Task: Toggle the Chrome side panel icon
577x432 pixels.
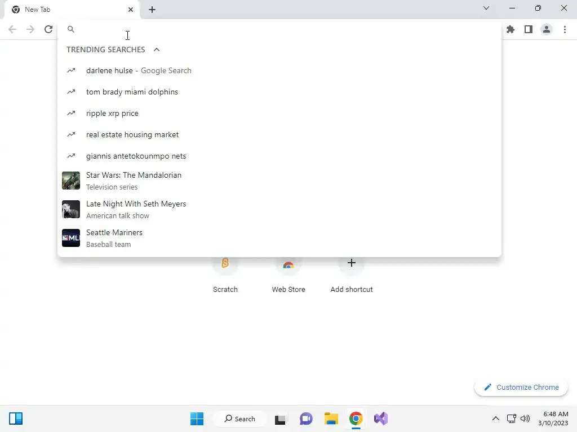Action: (x=529, y=29)
